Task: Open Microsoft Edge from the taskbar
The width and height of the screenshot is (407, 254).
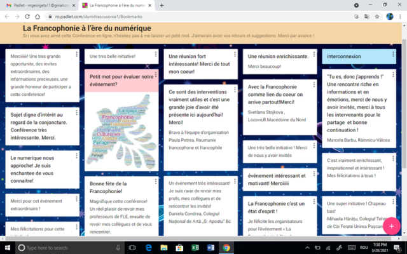Action: pos(148,248)
